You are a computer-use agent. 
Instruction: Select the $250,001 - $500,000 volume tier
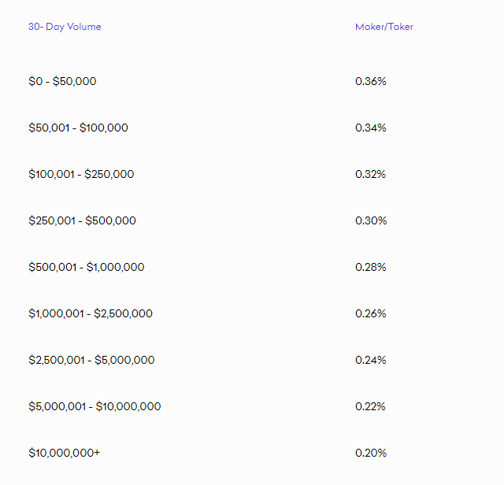[82, 220]
